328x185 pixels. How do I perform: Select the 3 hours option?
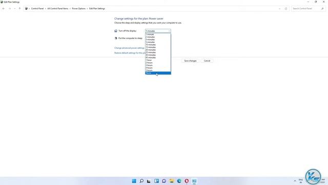pyautogui.click(x=158, y=65)
